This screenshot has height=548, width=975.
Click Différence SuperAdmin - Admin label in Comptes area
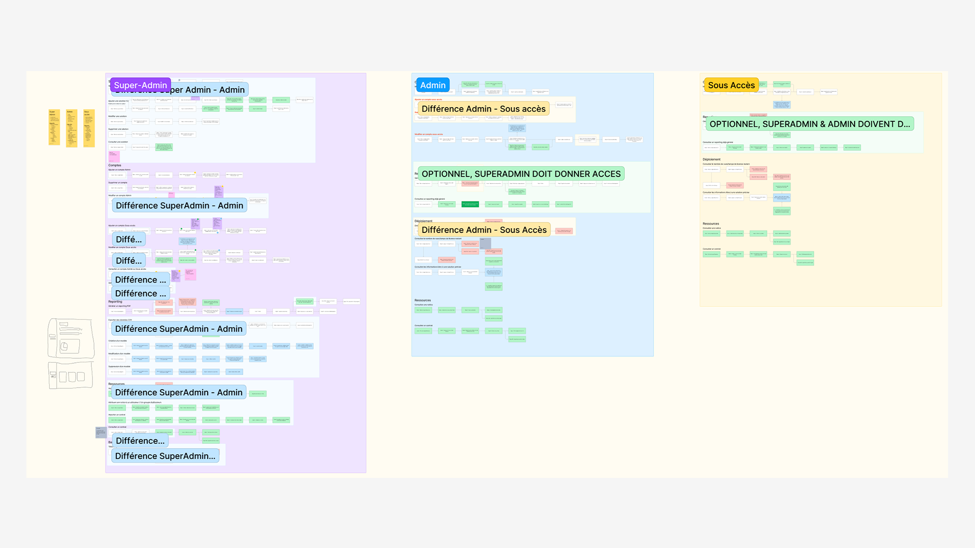click(179, 205)
